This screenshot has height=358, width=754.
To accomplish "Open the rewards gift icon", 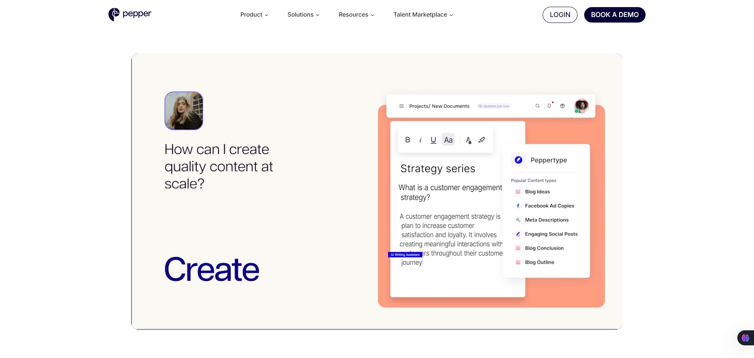I will pyautogui.click(x=562, y=106).
